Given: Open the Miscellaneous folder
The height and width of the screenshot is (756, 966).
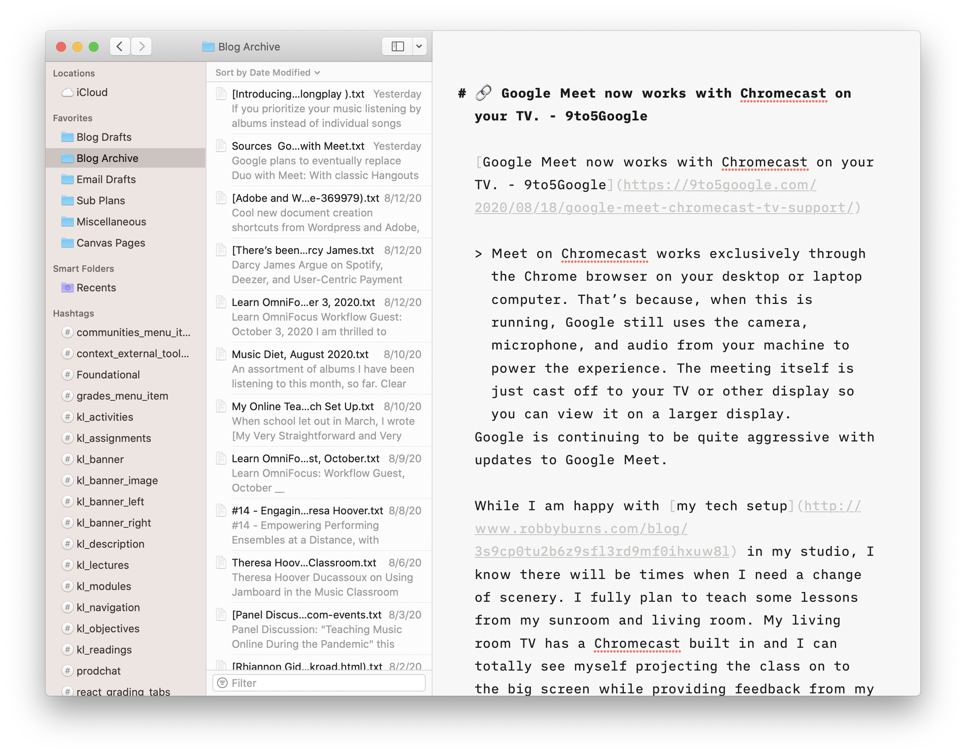Looking at the screenshot, I should coord(125,222).
